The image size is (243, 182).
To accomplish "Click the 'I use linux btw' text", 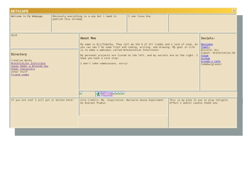I will click(139, 16).
